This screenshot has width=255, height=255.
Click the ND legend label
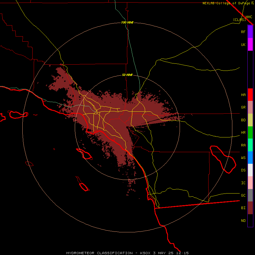pyautogui.click(x=243, y=221)
